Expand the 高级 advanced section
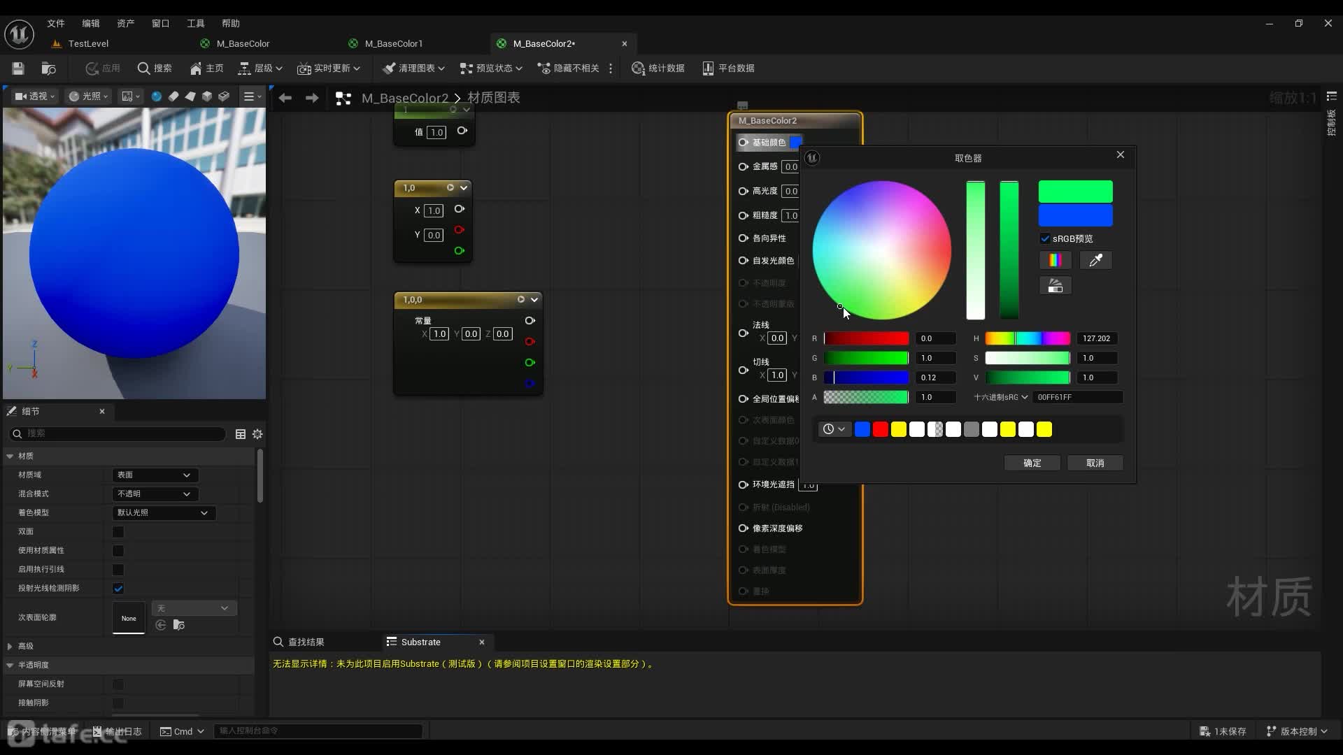 [10, 647]
